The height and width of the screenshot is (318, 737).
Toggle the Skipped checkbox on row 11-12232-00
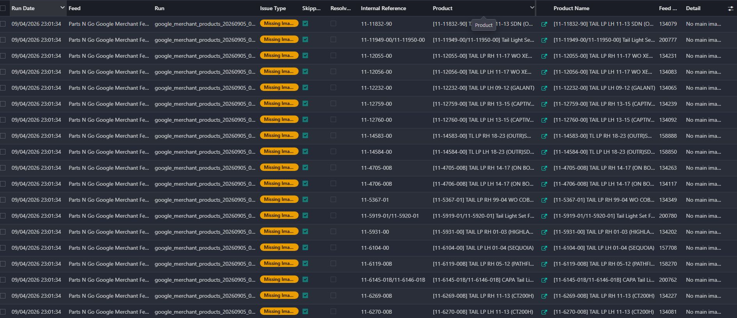coord(305,87)
